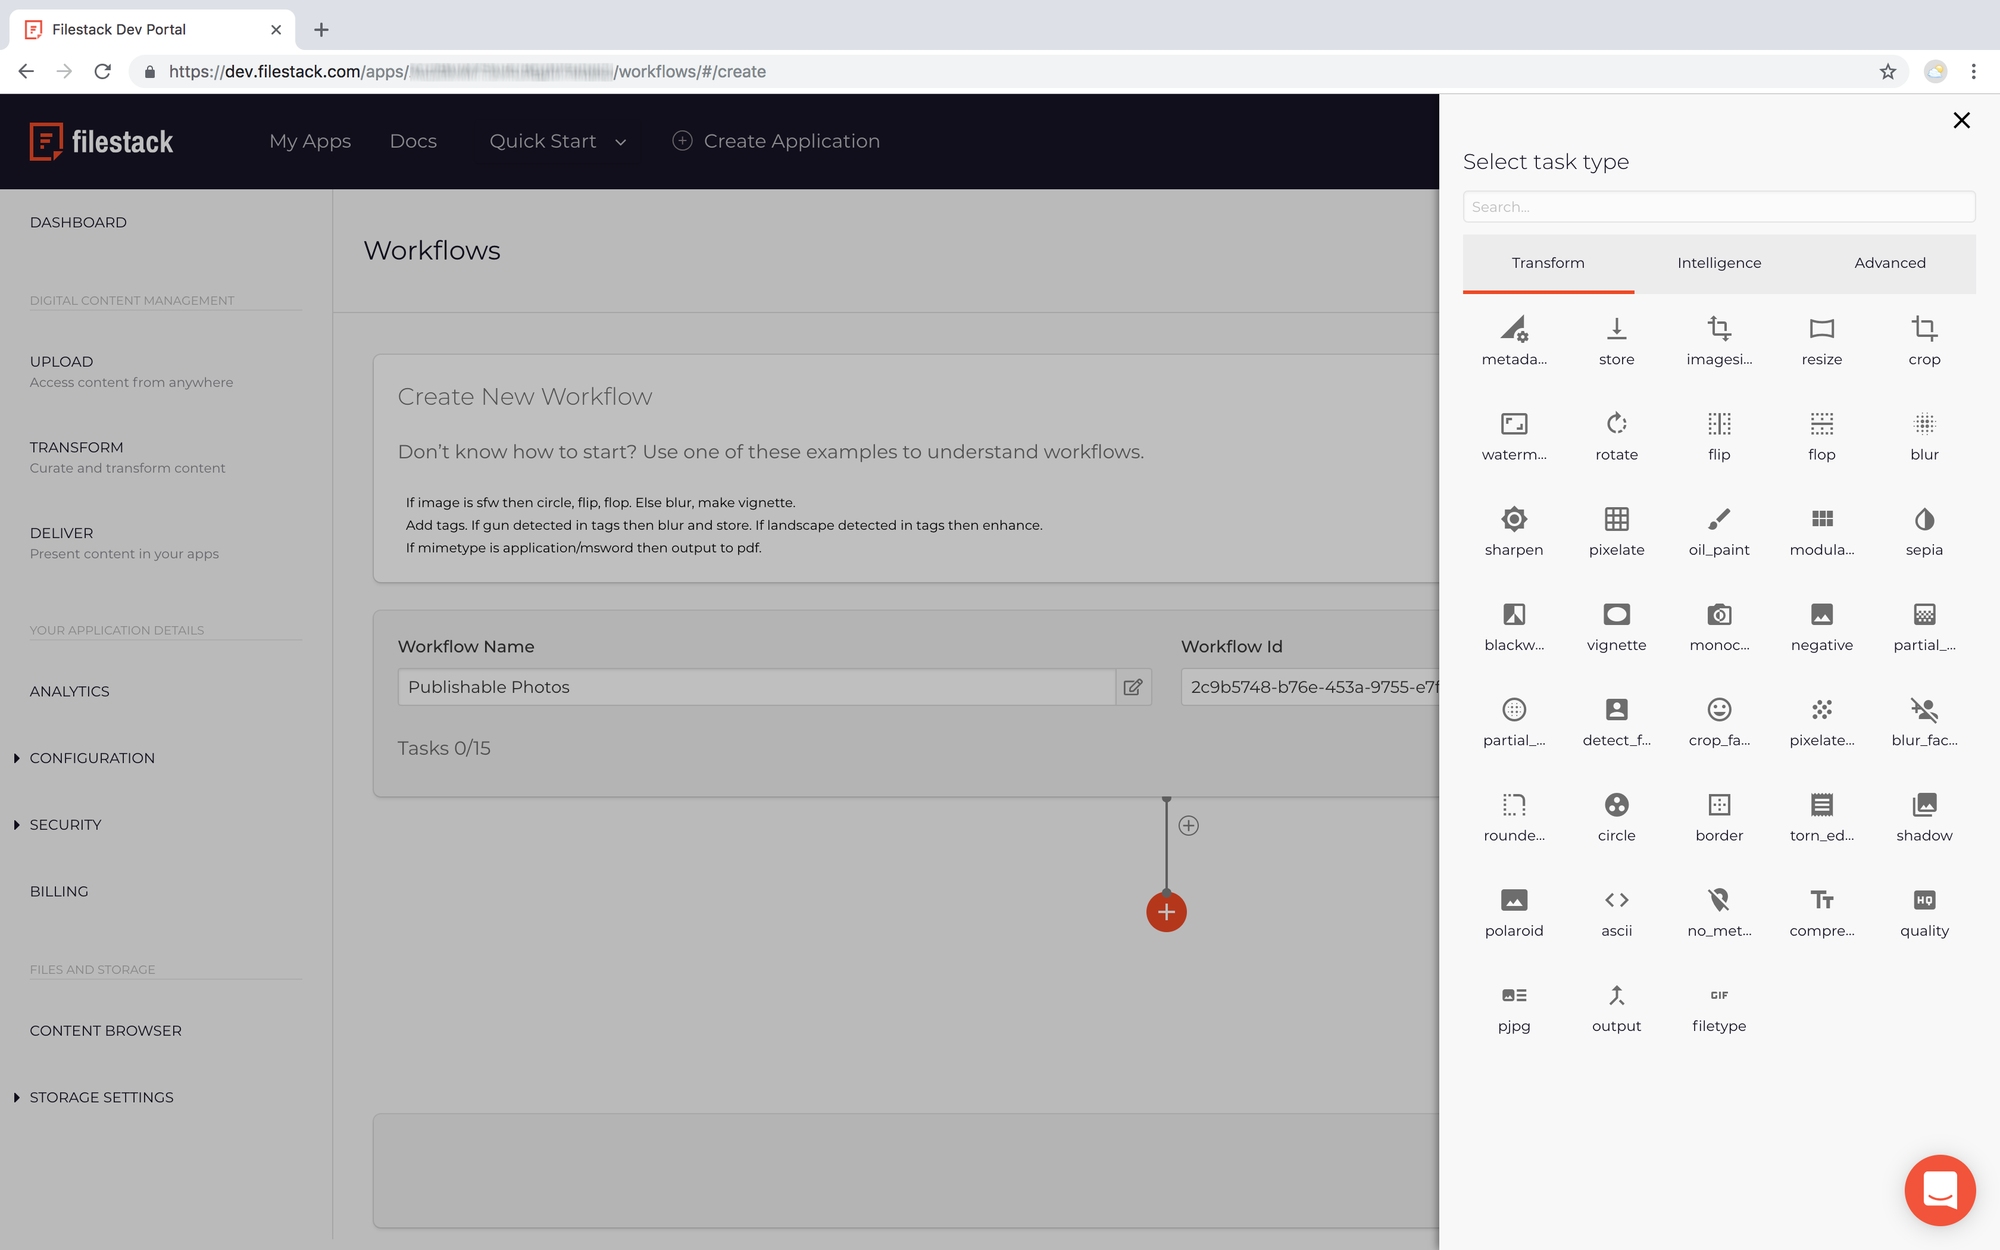
Task: Click Create Application
Action: [776, 142]
